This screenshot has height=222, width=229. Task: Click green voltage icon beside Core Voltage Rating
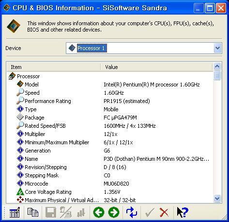[20, 191]
